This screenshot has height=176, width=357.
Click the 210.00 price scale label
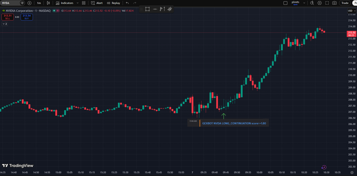352,75
